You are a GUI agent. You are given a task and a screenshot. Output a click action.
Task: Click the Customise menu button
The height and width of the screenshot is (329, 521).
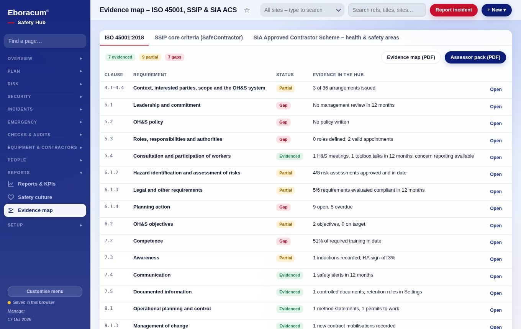coord(45,292)
